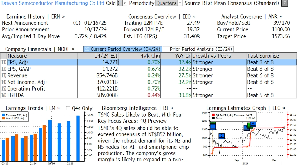Click the EBITDA 4Wk change -0.44%
This screenshot has width=297, height=166.
click(x=153, y=95)
